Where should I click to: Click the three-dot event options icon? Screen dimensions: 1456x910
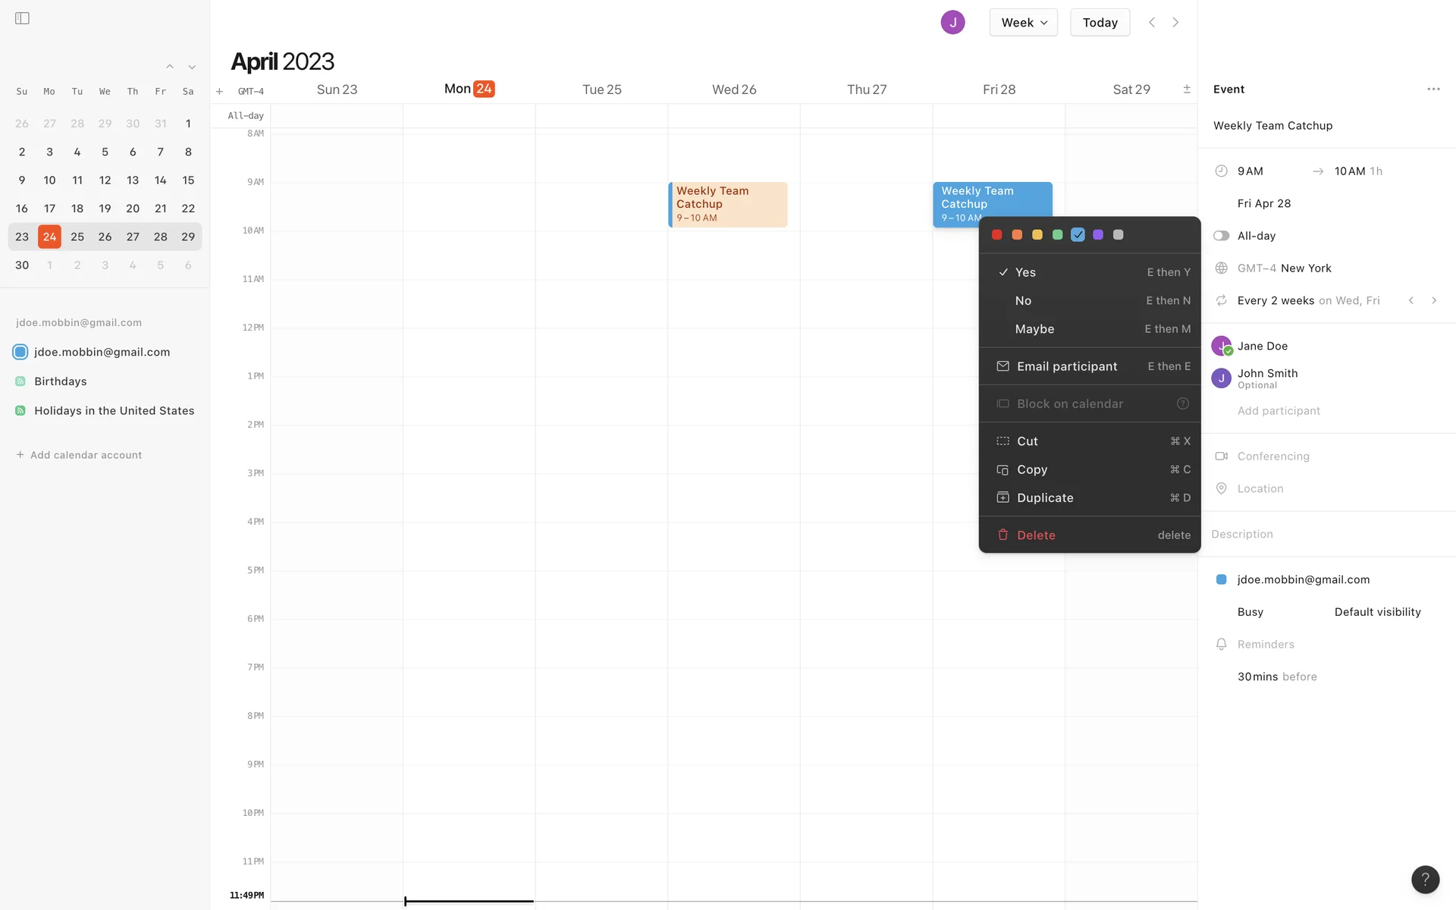click(x=1432, y=89)
